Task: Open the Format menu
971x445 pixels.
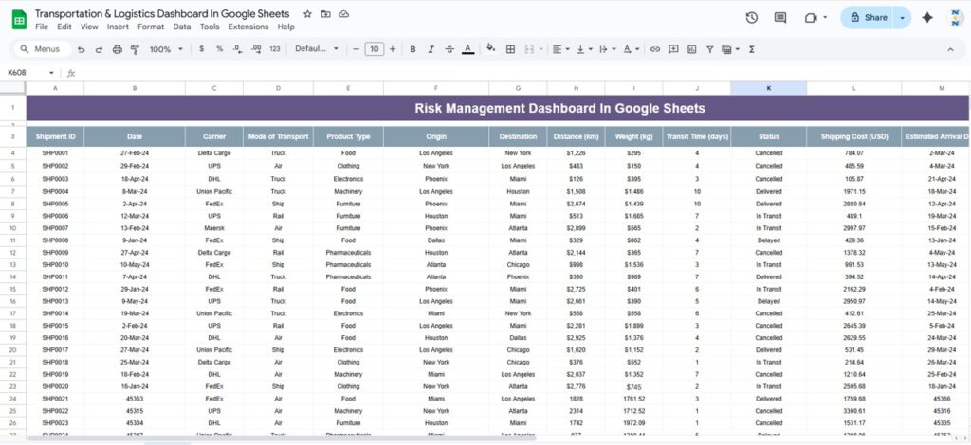Action: (151, 27)
